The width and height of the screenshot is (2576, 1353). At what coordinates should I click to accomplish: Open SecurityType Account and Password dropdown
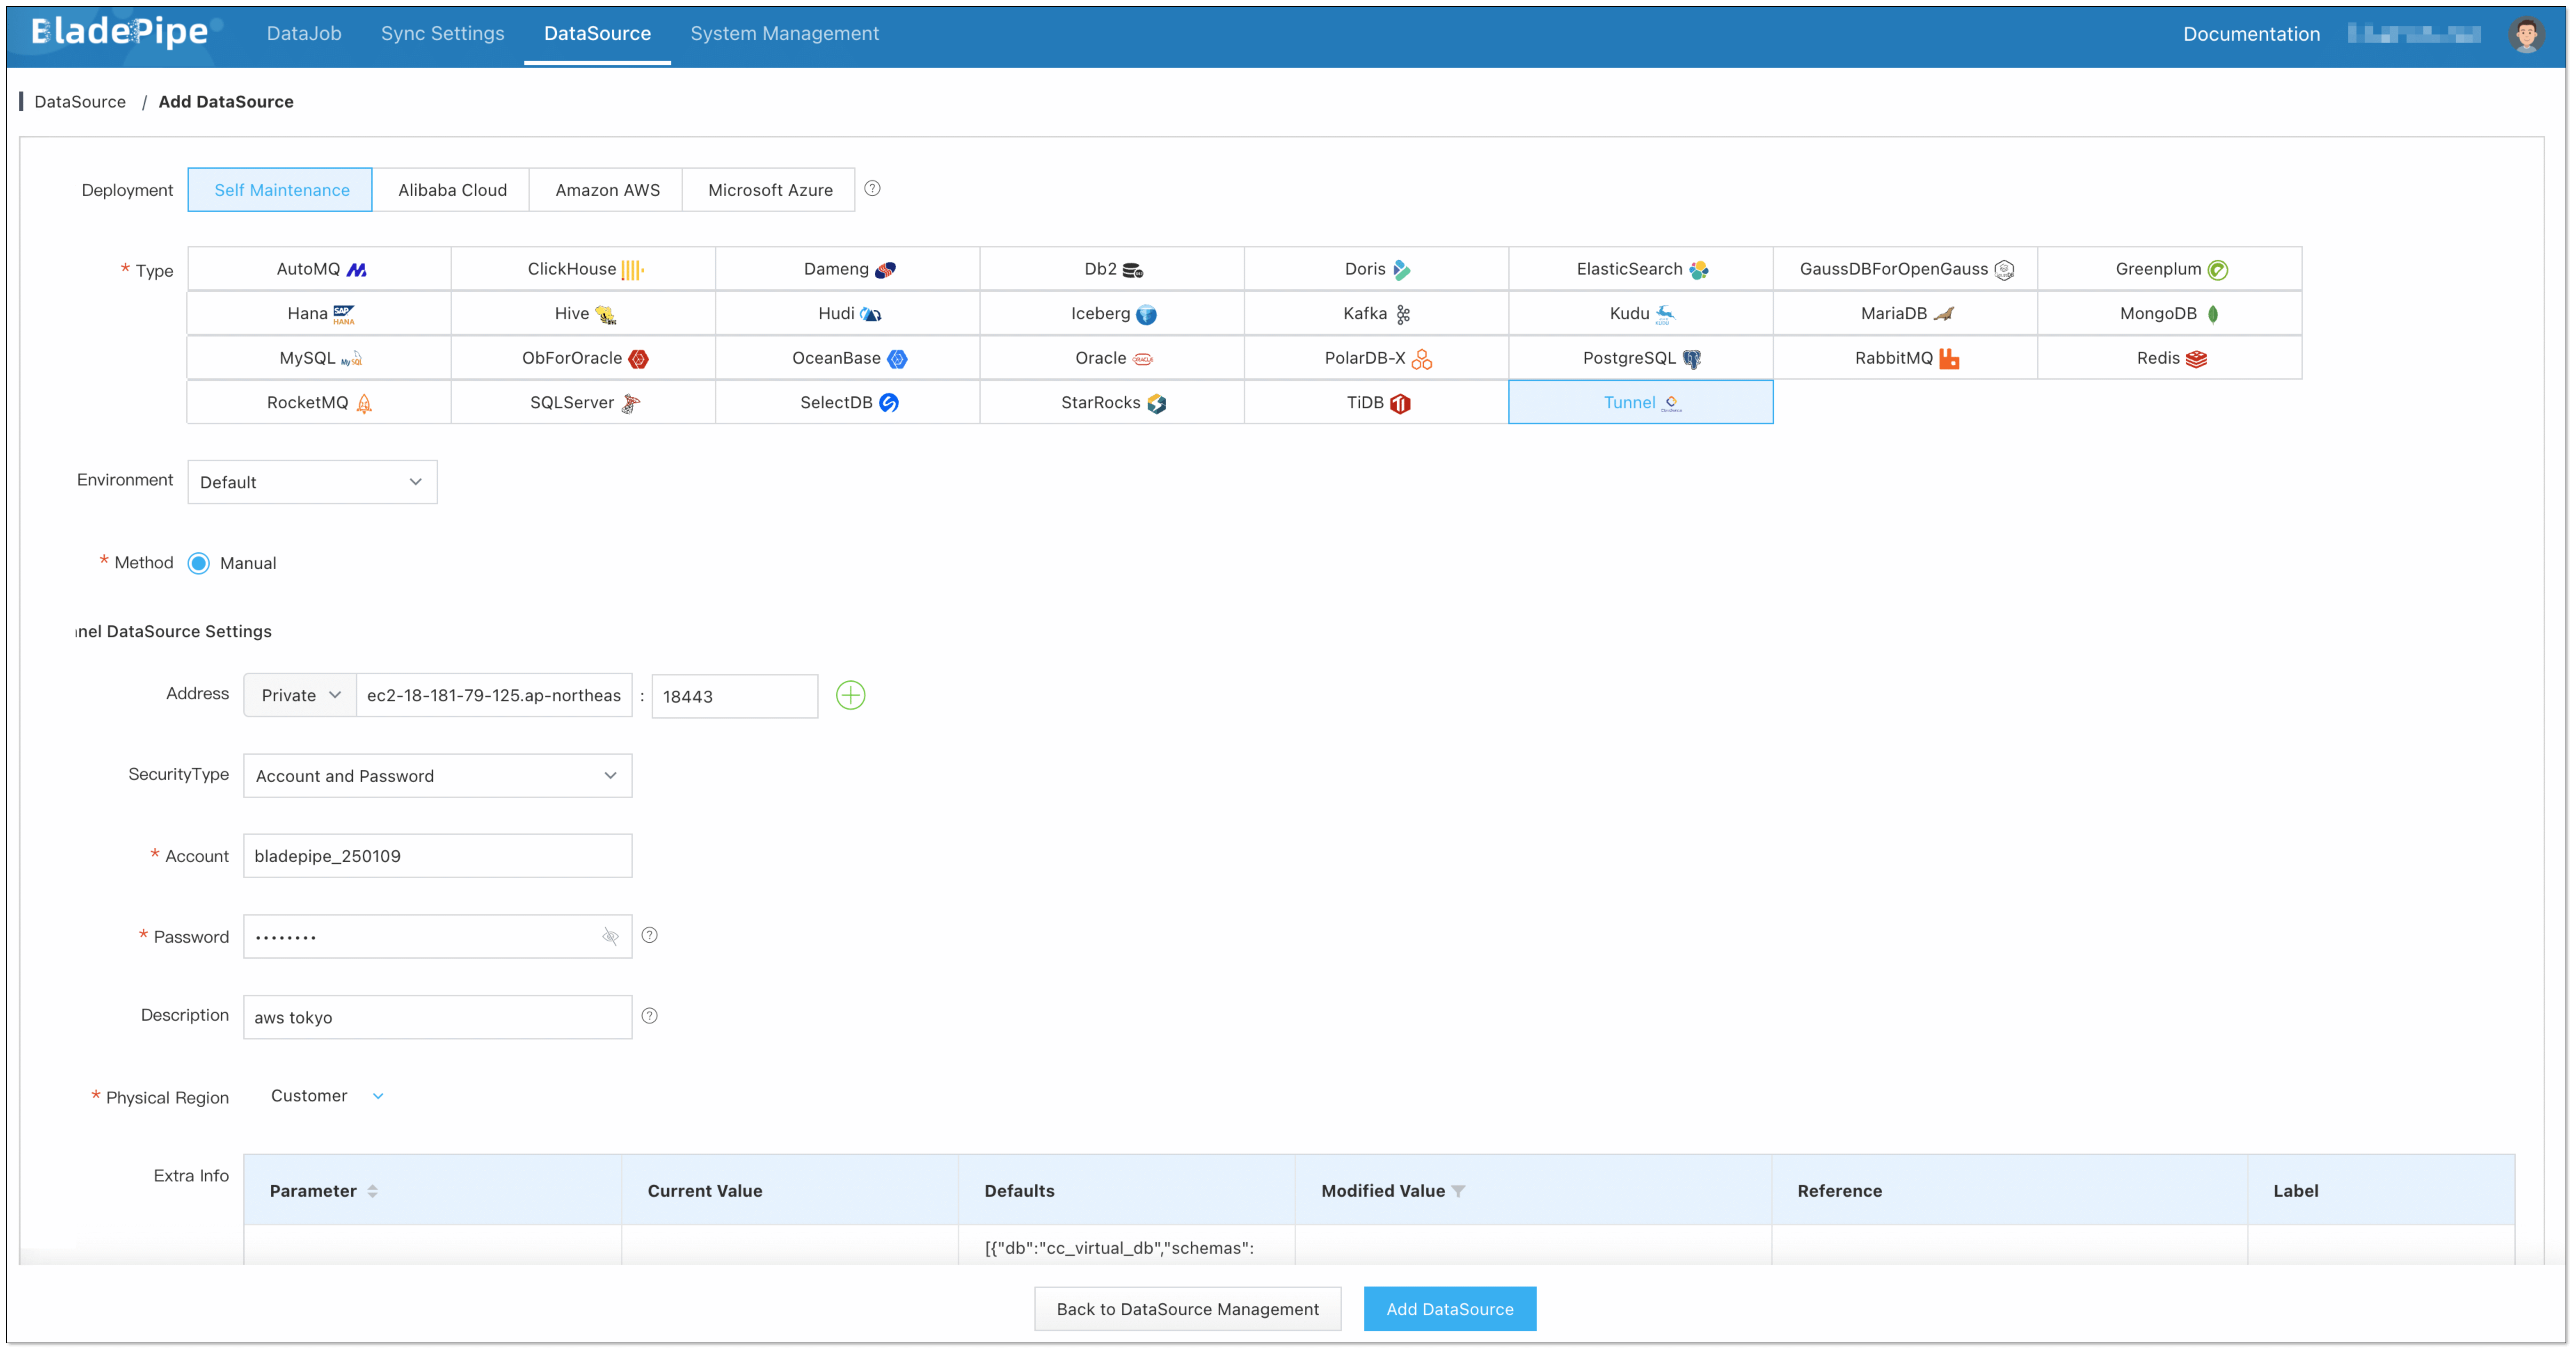(437, 776)
